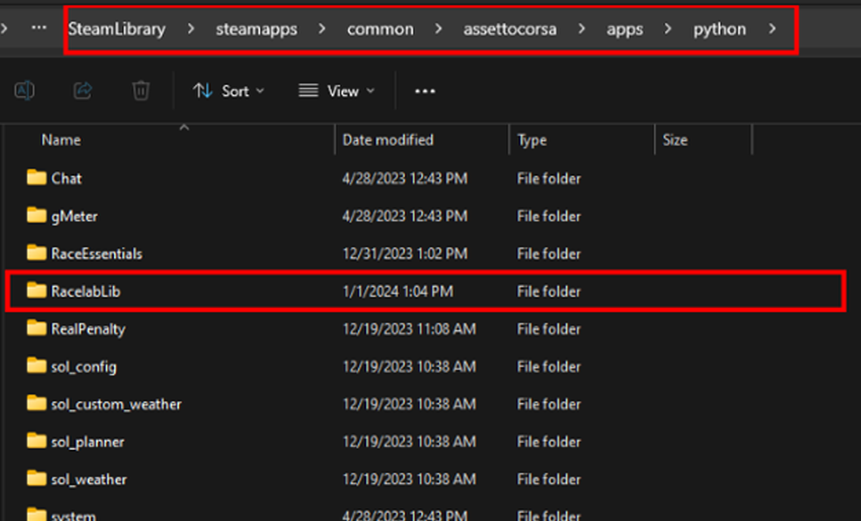The width and height of the screenshot is (861, 521).
Task: Go to SteamLibrary in address bar
Action: point(117,28)
